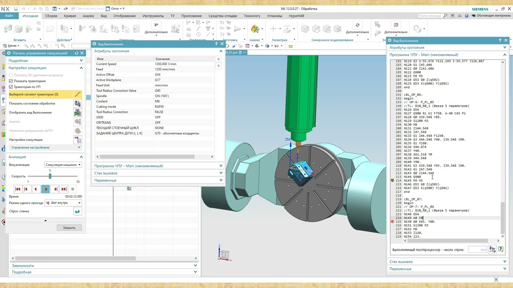Click the Закрыть button
Image resolution: width=513 pixels, height=288 pixels.
click(69, 228)
